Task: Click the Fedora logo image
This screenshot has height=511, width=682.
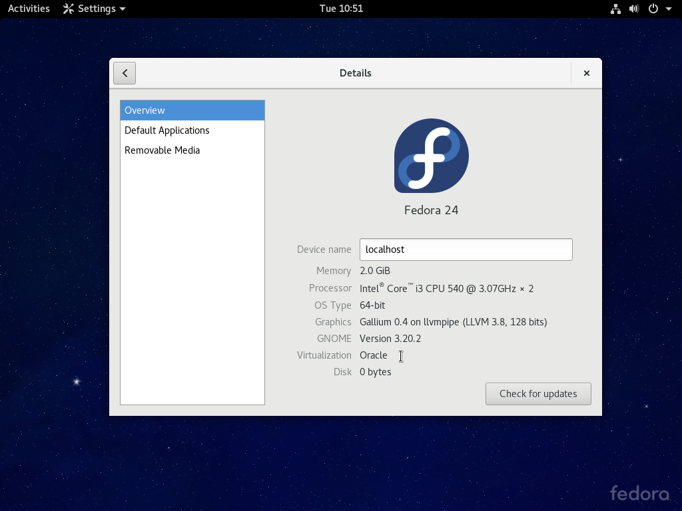Action: pos(431,156)
